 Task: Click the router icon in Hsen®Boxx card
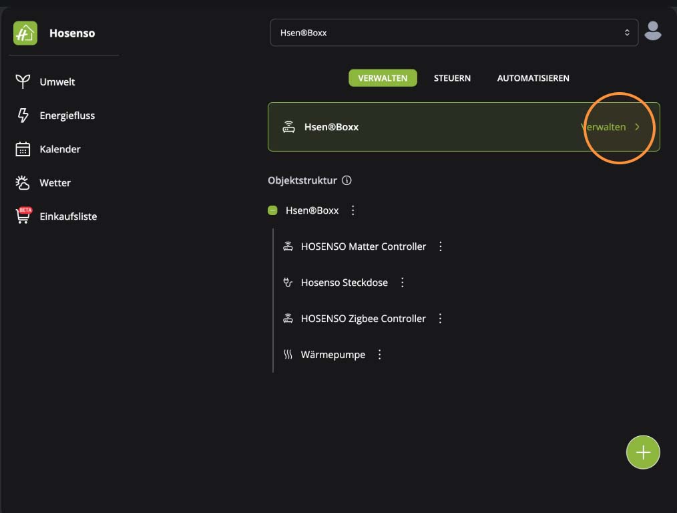[289, 126]
